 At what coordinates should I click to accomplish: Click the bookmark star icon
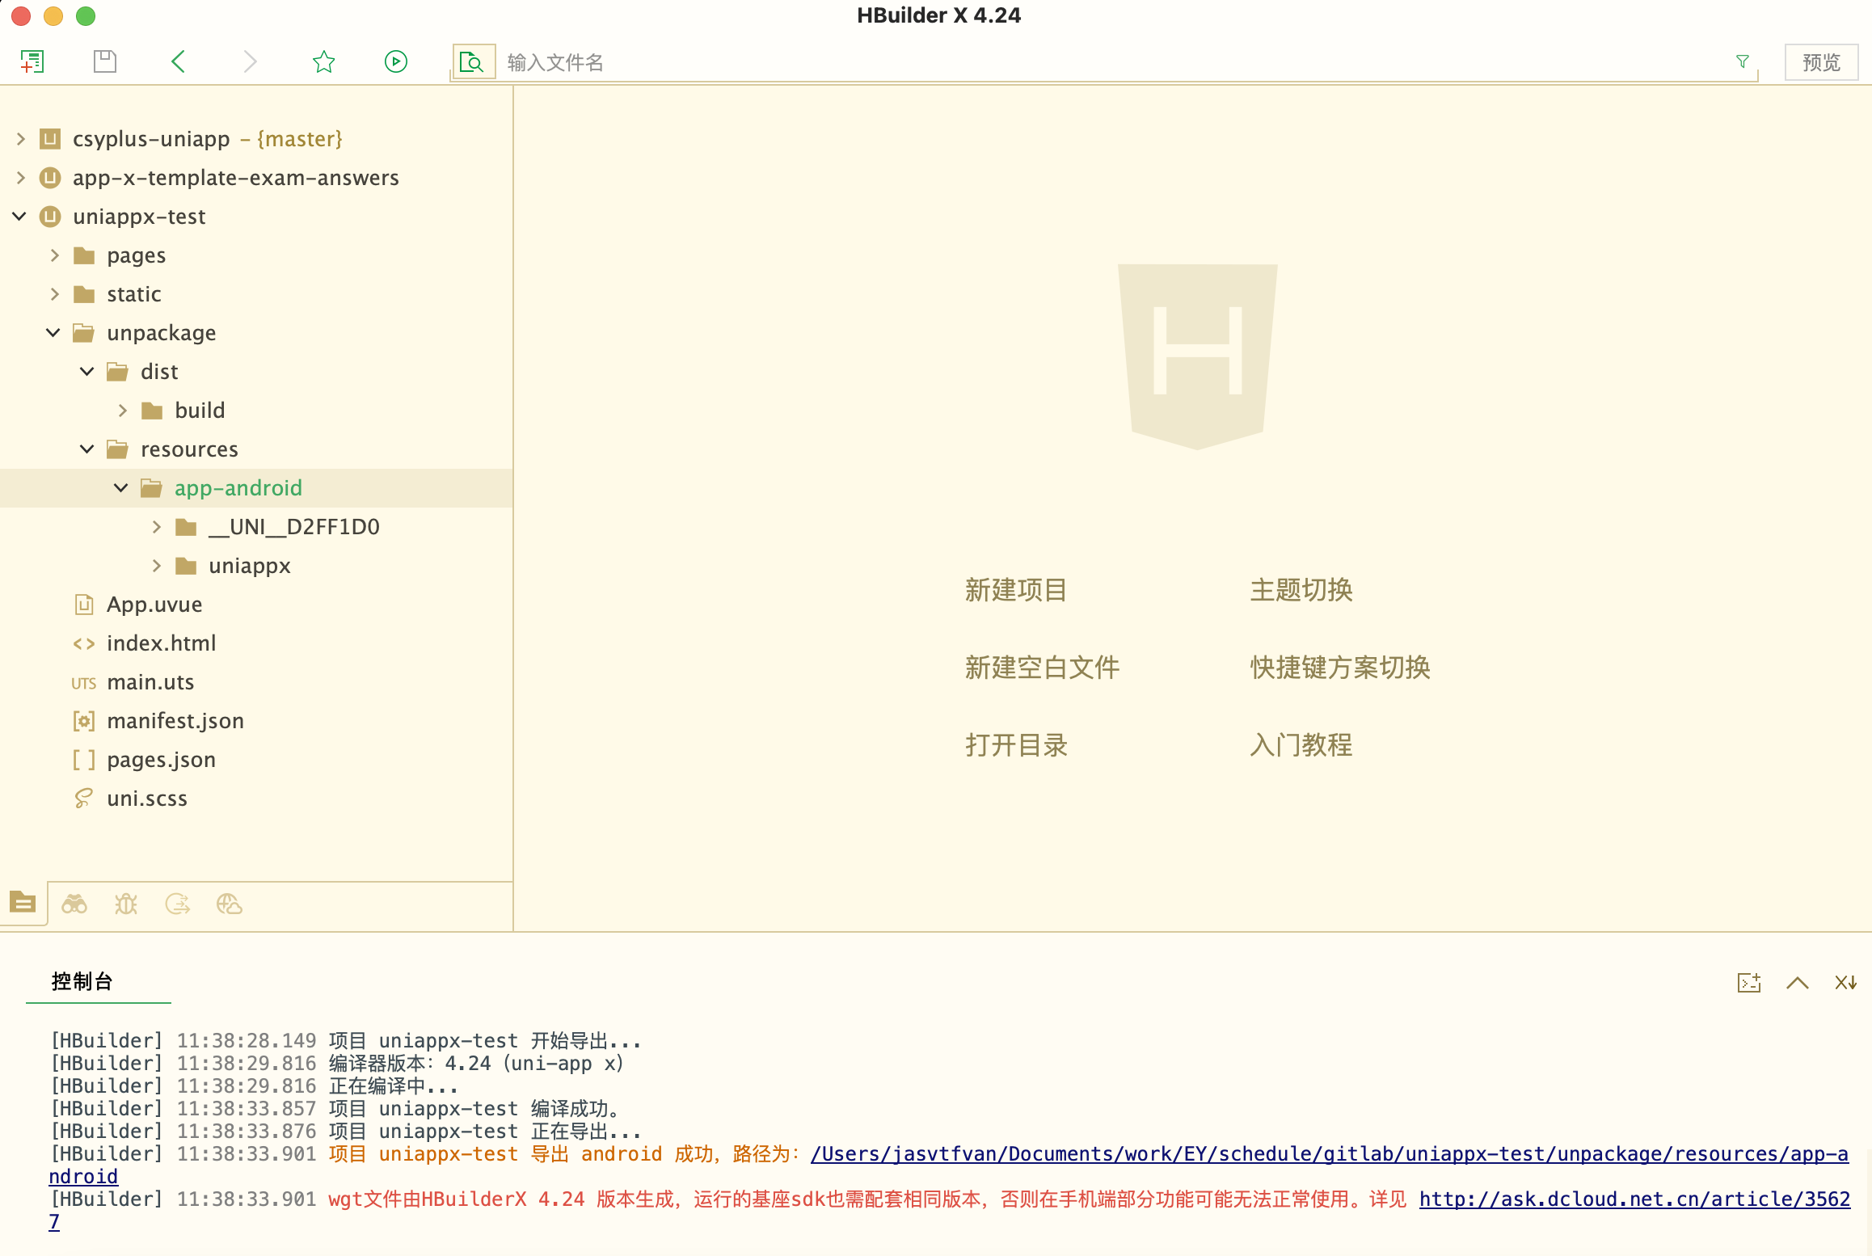click(323, 62)
